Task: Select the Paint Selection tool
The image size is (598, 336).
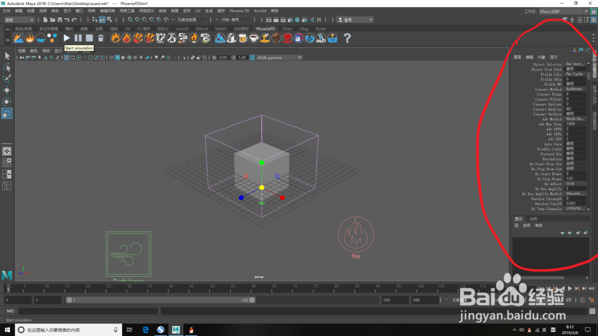Action: [x=7, y=79]
